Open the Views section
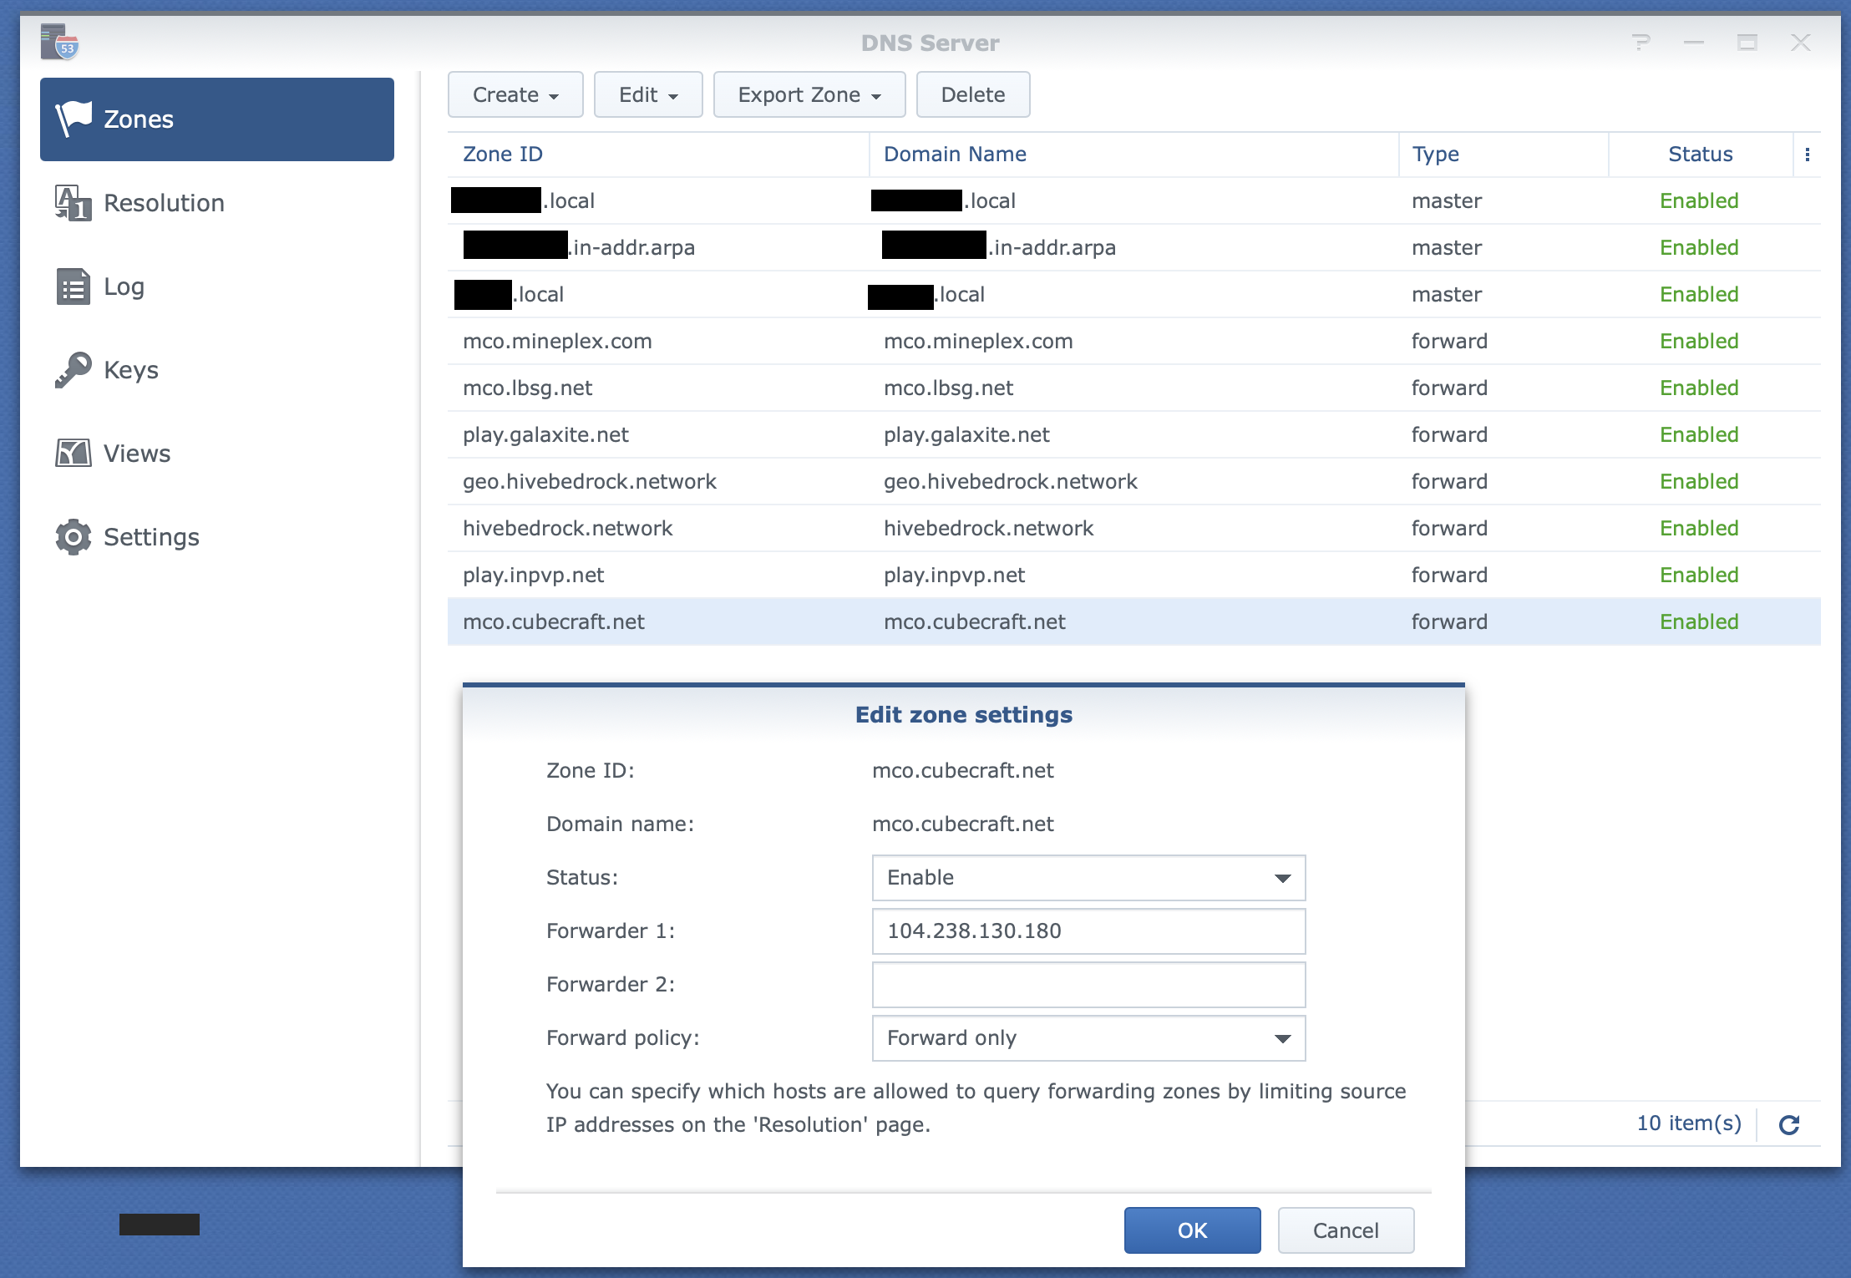Screen dimensions: 1851x1278 click(x=135, y=453)
